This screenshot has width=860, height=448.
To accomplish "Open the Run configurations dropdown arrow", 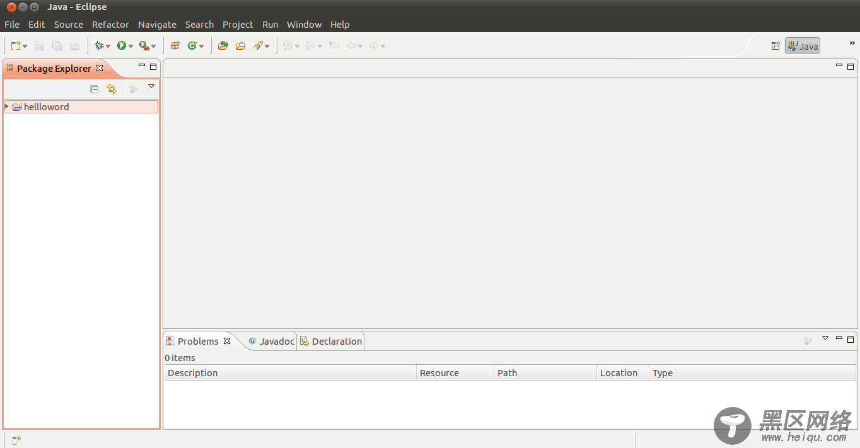I will pos(131,46).
